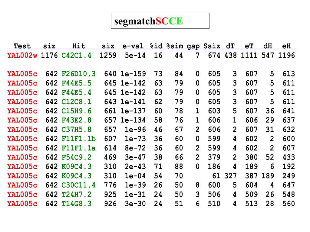The image size is (310, 232).
Task: Select the dH column header
Action: (x=268, y=46)
